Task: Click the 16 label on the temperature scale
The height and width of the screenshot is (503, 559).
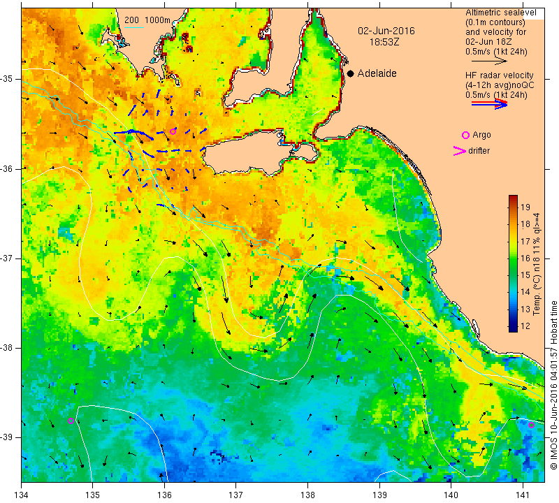Action: pyautogui.click(x=525, y=258)
